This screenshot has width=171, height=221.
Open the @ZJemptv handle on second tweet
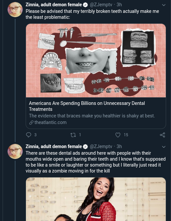coord(101,146)
